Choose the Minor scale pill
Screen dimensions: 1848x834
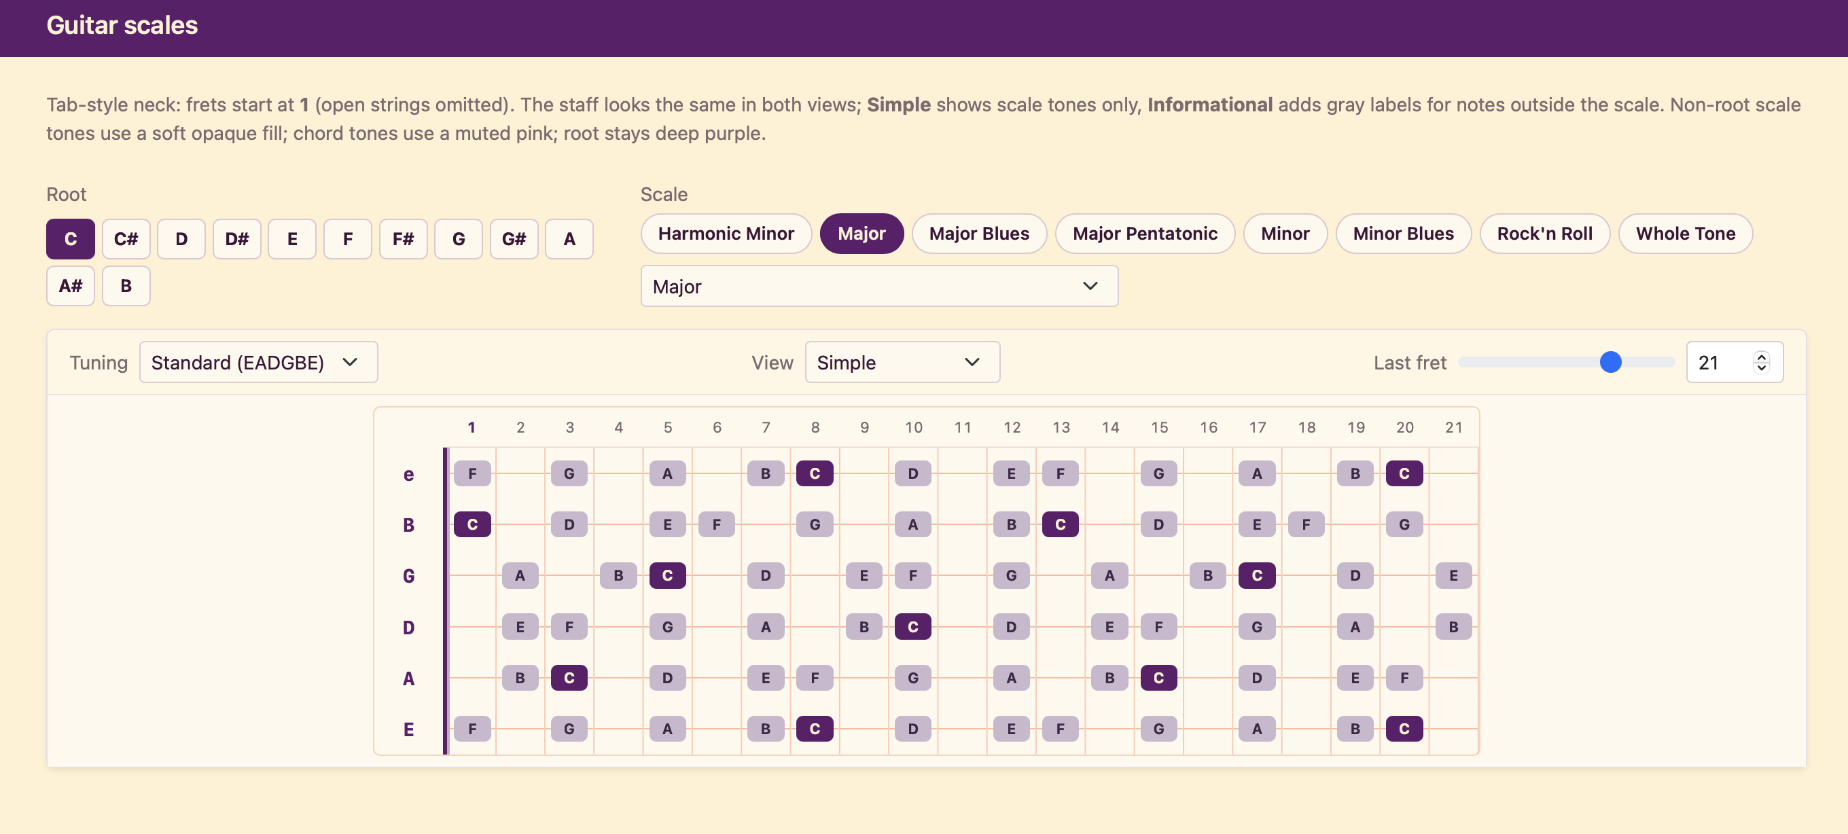(1285, 234)
